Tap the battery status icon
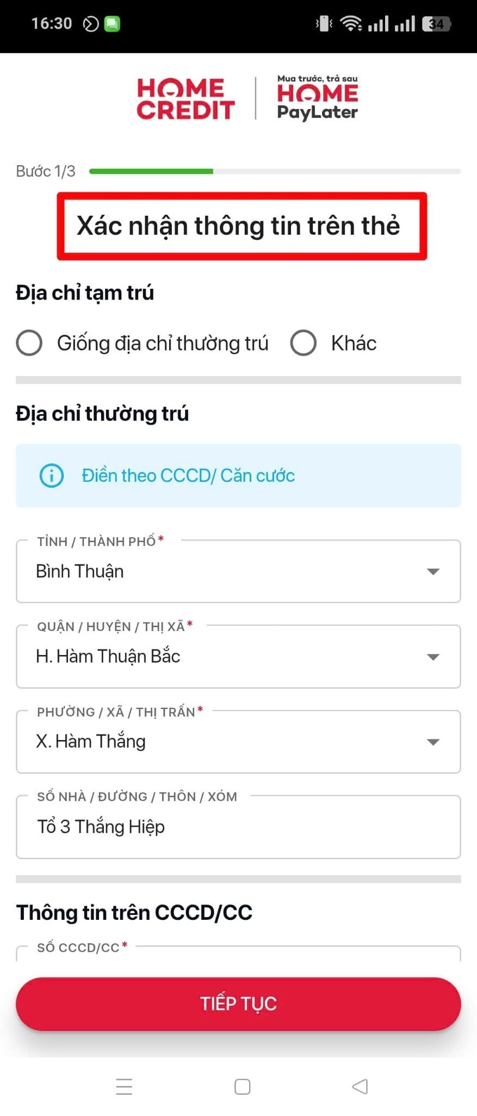Viewport: 477px width, 1116px height. [x=436, y=24]
